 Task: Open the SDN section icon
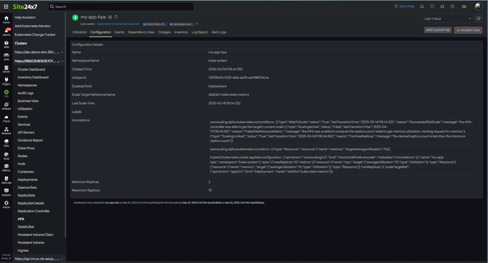[6, 143]
